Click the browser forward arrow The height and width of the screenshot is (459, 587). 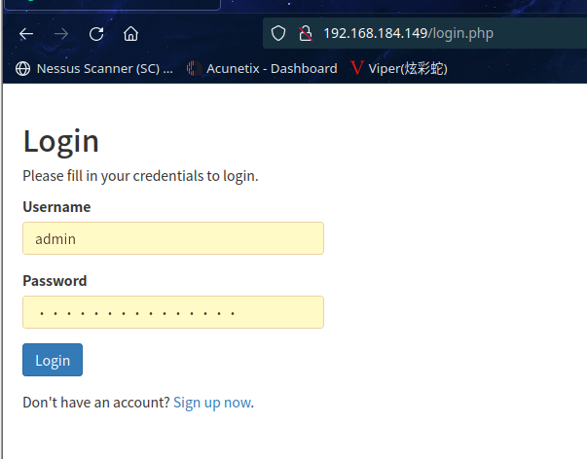tap(61, 34)
